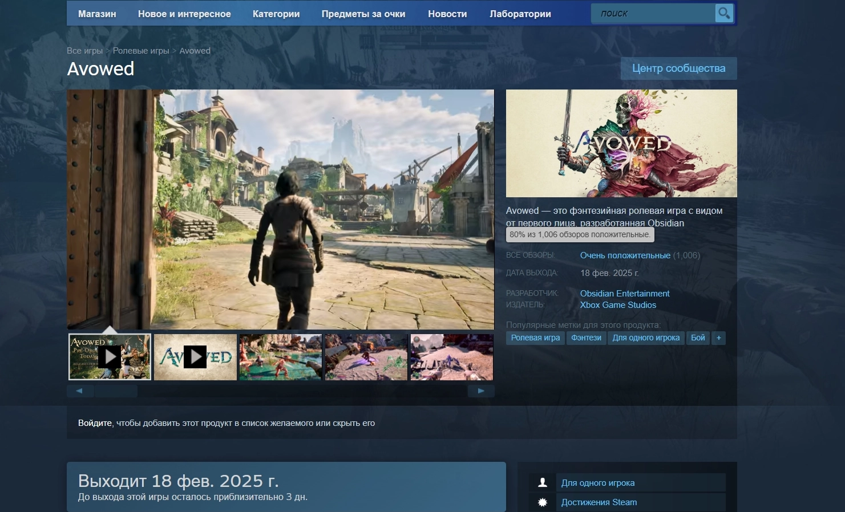
Task: Click the magnifying glass search icon
Action: coord(723,13)
